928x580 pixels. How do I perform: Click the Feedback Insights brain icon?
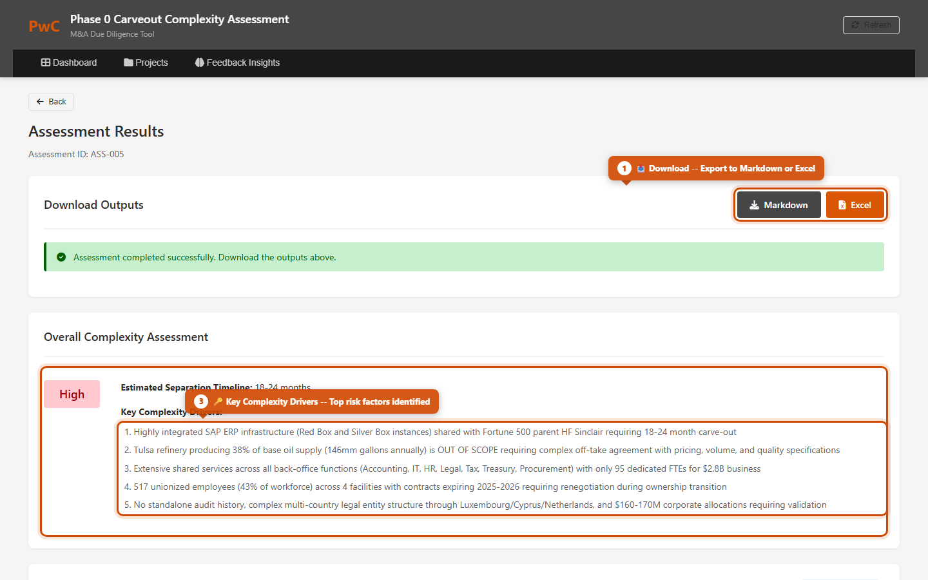click(x=199, y=63)
